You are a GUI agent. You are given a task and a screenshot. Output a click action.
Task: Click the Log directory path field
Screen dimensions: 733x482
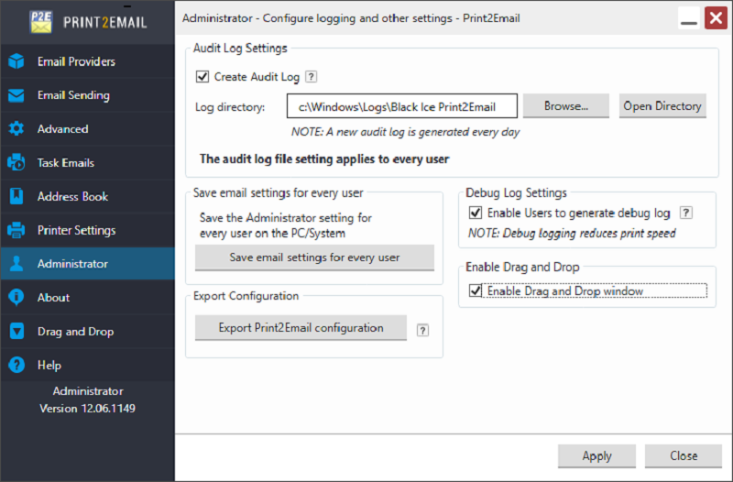(x=401, y=107)
